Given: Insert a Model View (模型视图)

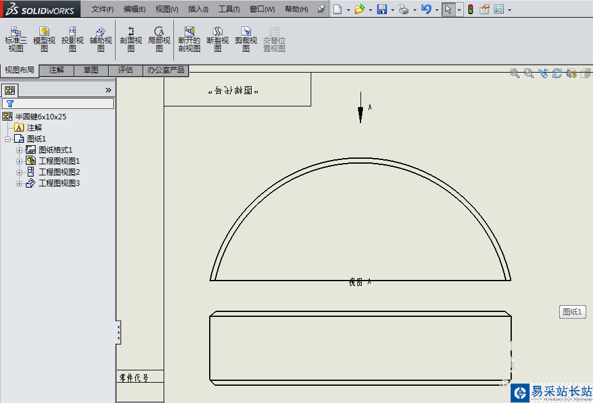Looking at the screenshot, I should pos(44,39).
